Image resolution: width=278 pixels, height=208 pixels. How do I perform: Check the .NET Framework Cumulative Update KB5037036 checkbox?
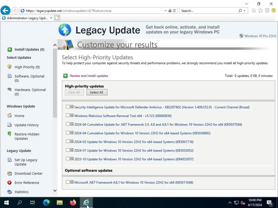click(x=68, y=124)
